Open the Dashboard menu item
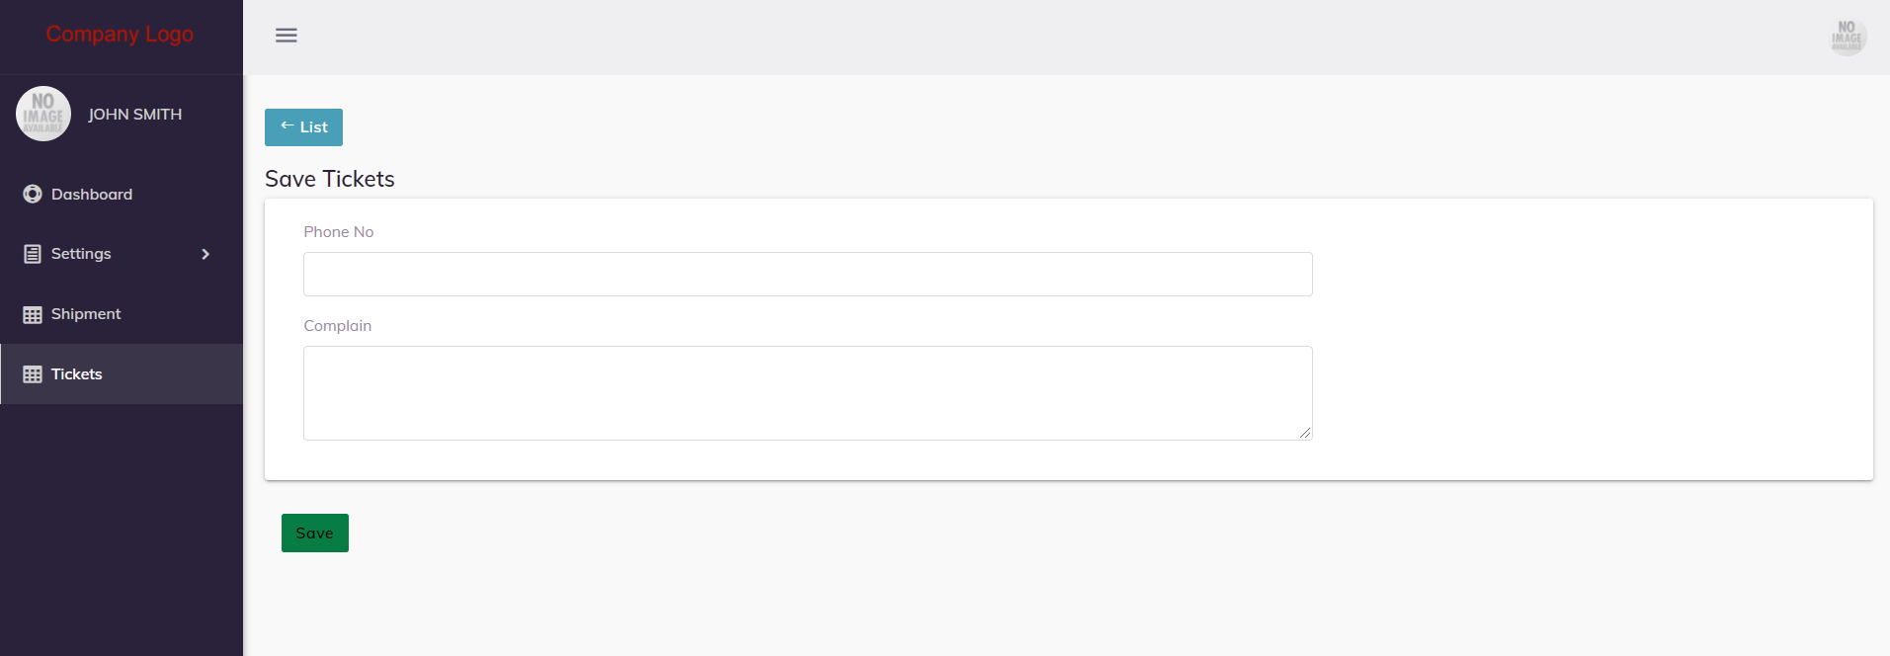The height and width of the screenshot is (656, 1890). (92, 195)
